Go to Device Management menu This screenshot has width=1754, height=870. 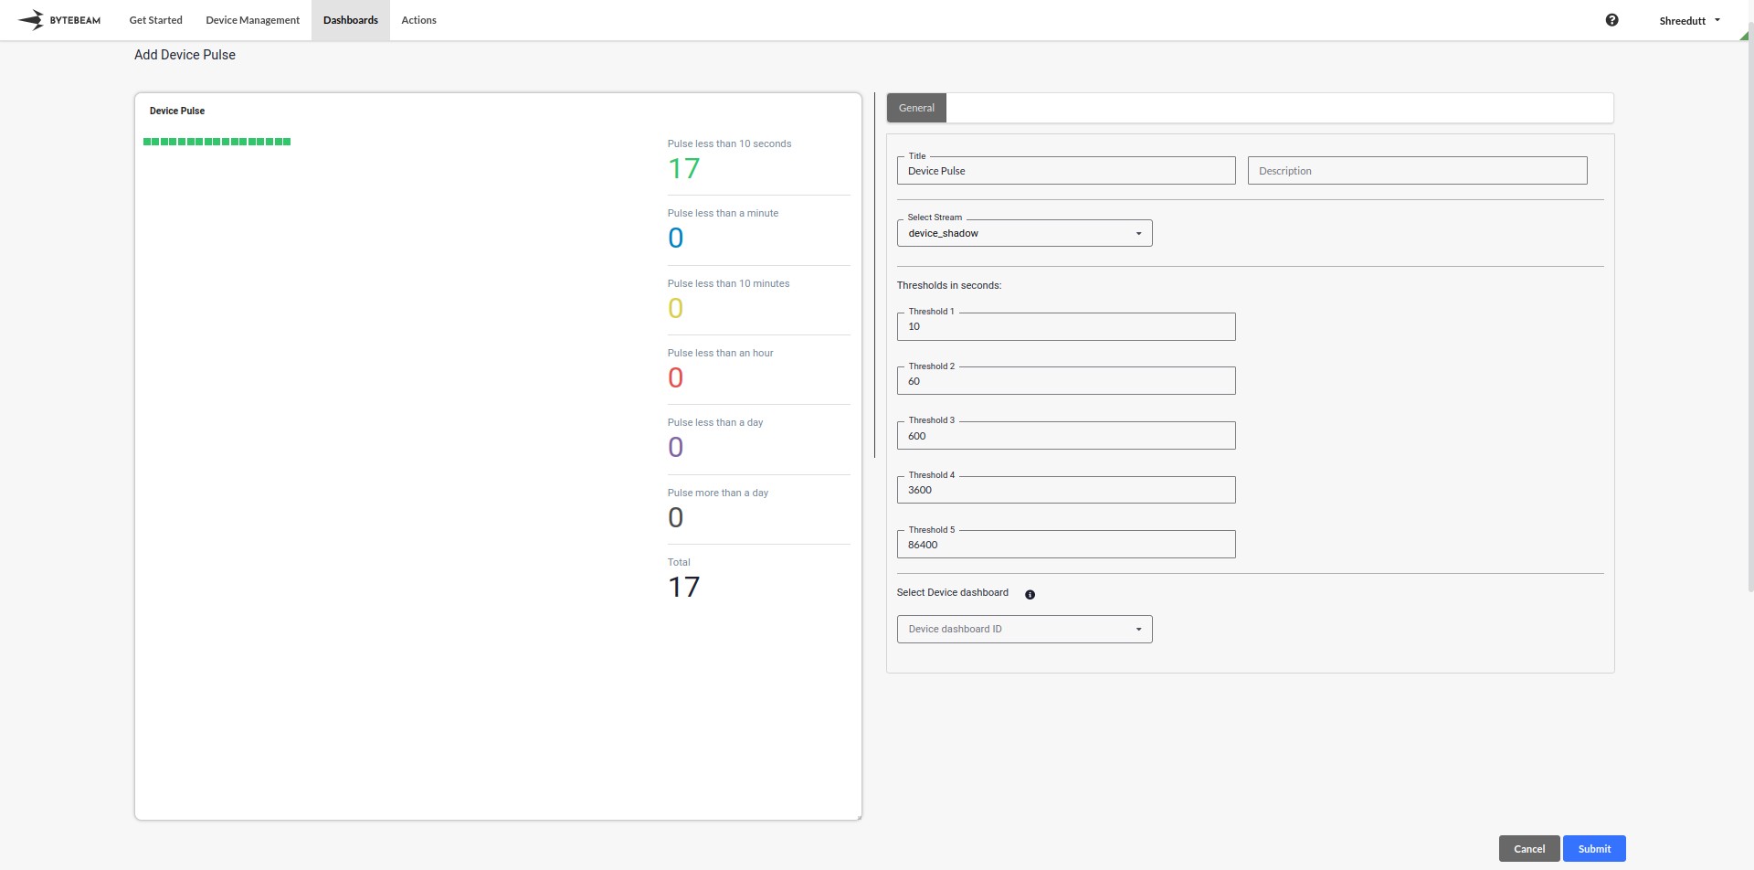[252, 20]
